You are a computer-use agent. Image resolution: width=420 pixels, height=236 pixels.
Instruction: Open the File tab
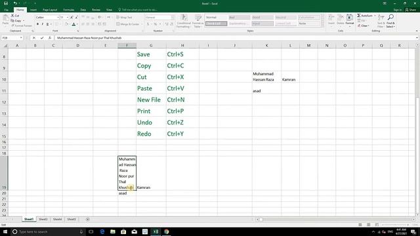pos(6,10)
